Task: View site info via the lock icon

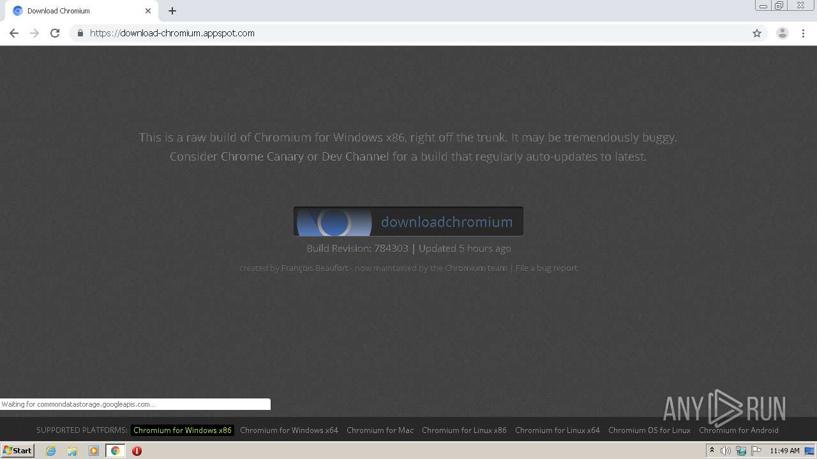Action: coord(80,33)
